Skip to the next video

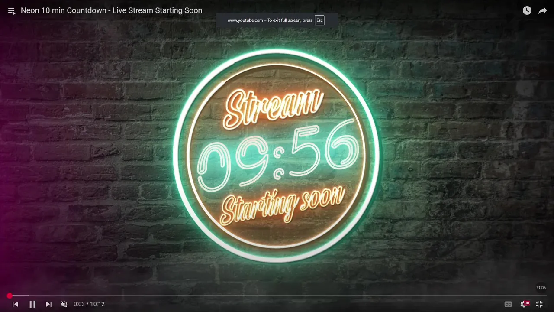[x=48, y=304]
